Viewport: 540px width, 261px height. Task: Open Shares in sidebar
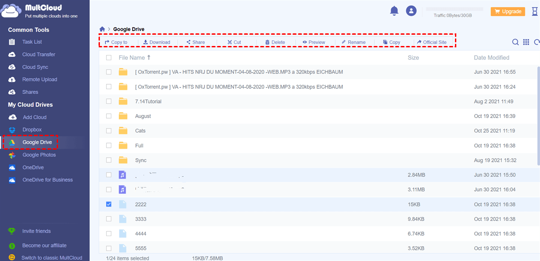pyautogui.click(x=30, y=92)
